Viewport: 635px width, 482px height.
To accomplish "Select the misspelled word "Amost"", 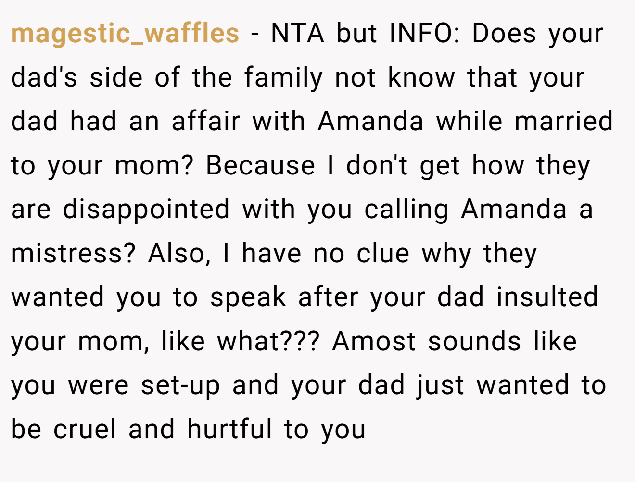I will [374, 342].
